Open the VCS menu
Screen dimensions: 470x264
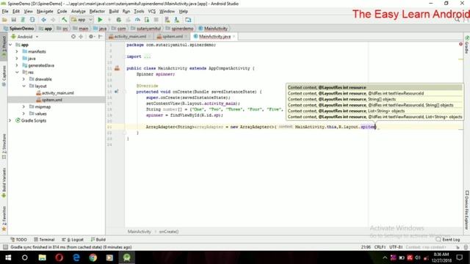click(x=152, y=11)
